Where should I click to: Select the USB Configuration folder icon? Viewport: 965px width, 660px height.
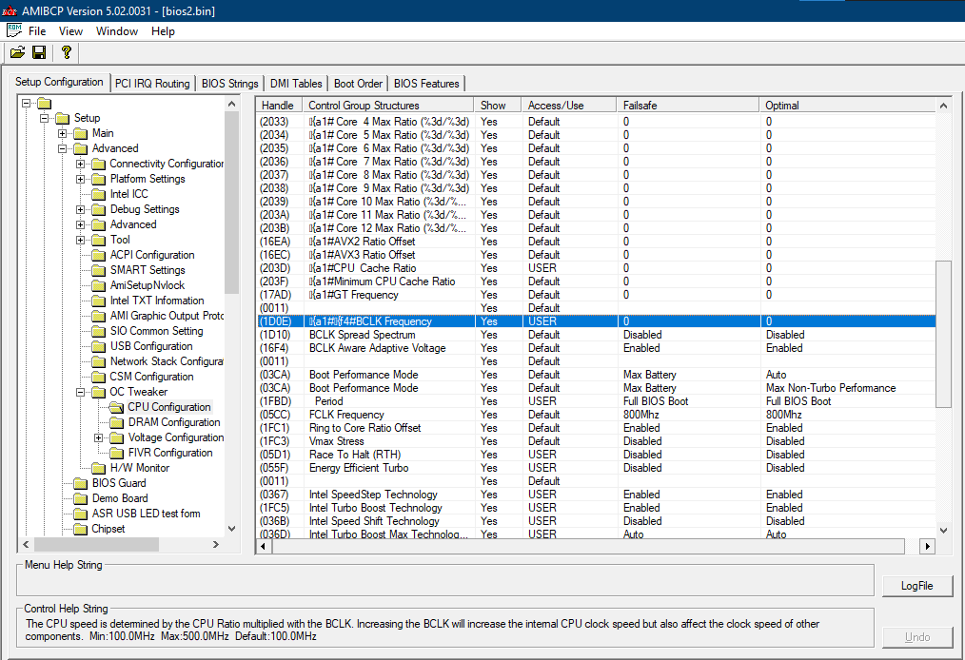point(98,346)
